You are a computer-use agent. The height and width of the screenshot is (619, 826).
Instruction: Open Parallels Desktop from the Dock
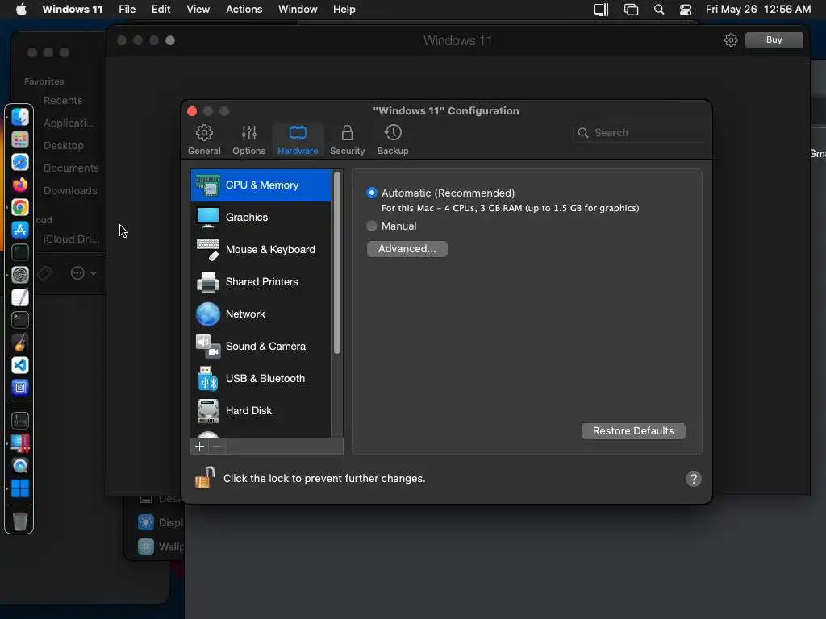click(x=20, y=443)
